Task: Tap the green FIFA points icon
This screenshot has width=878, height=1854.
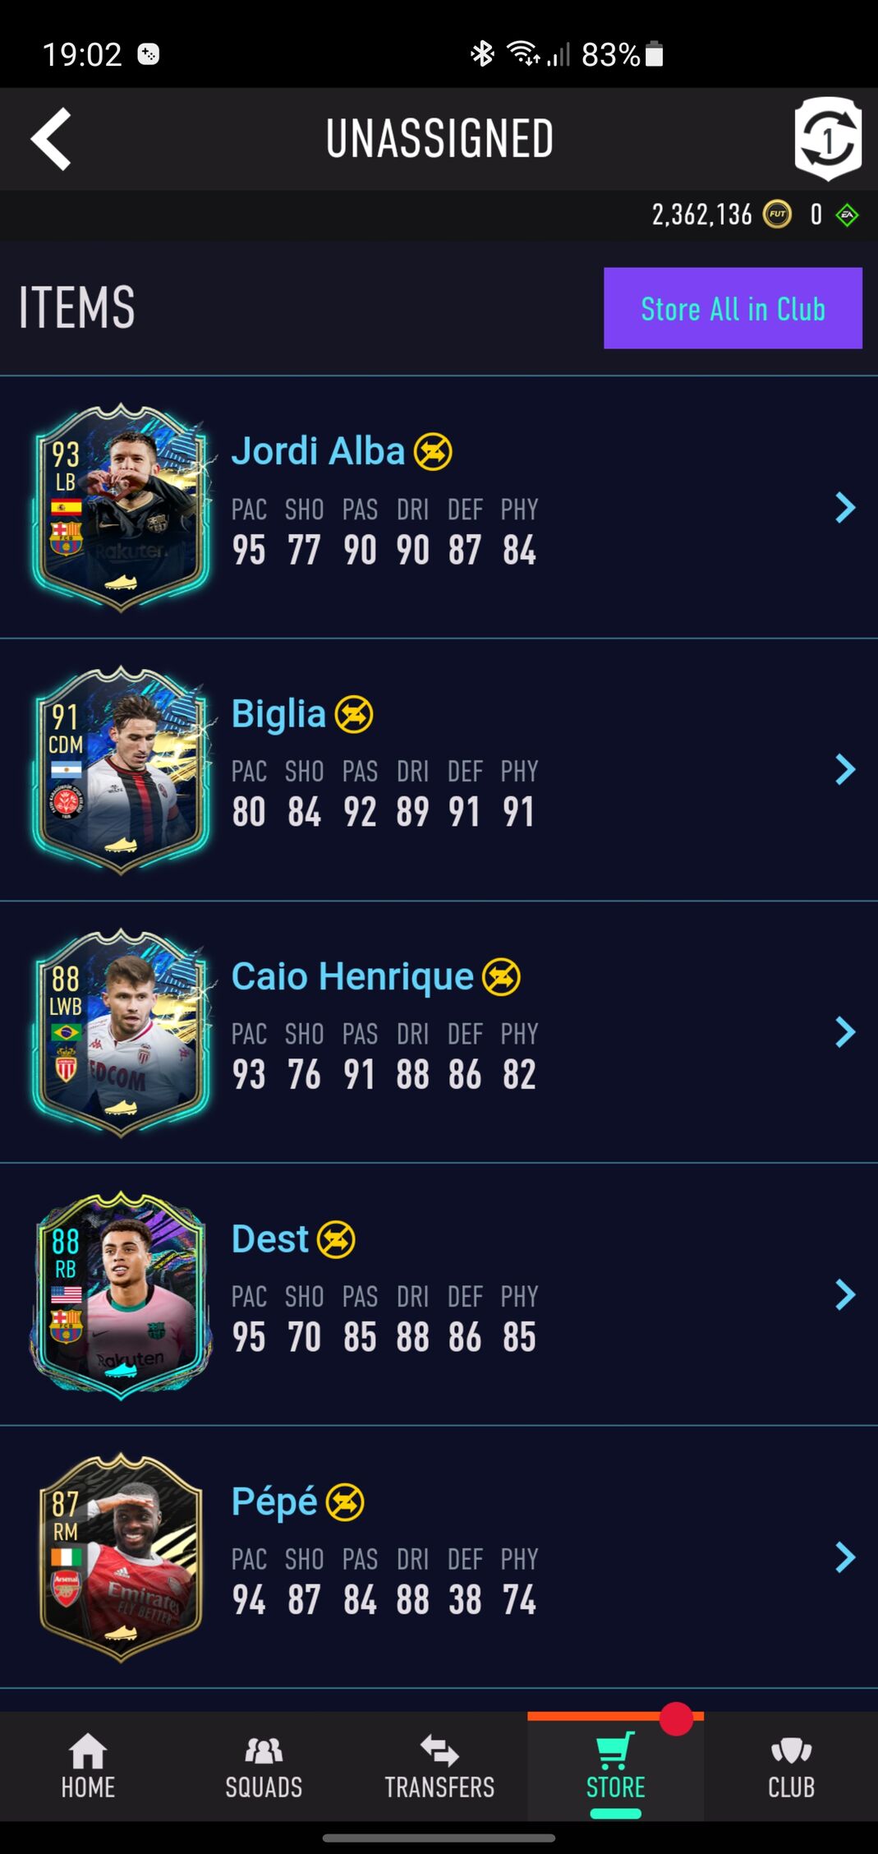Action: (x=847, y=215)
